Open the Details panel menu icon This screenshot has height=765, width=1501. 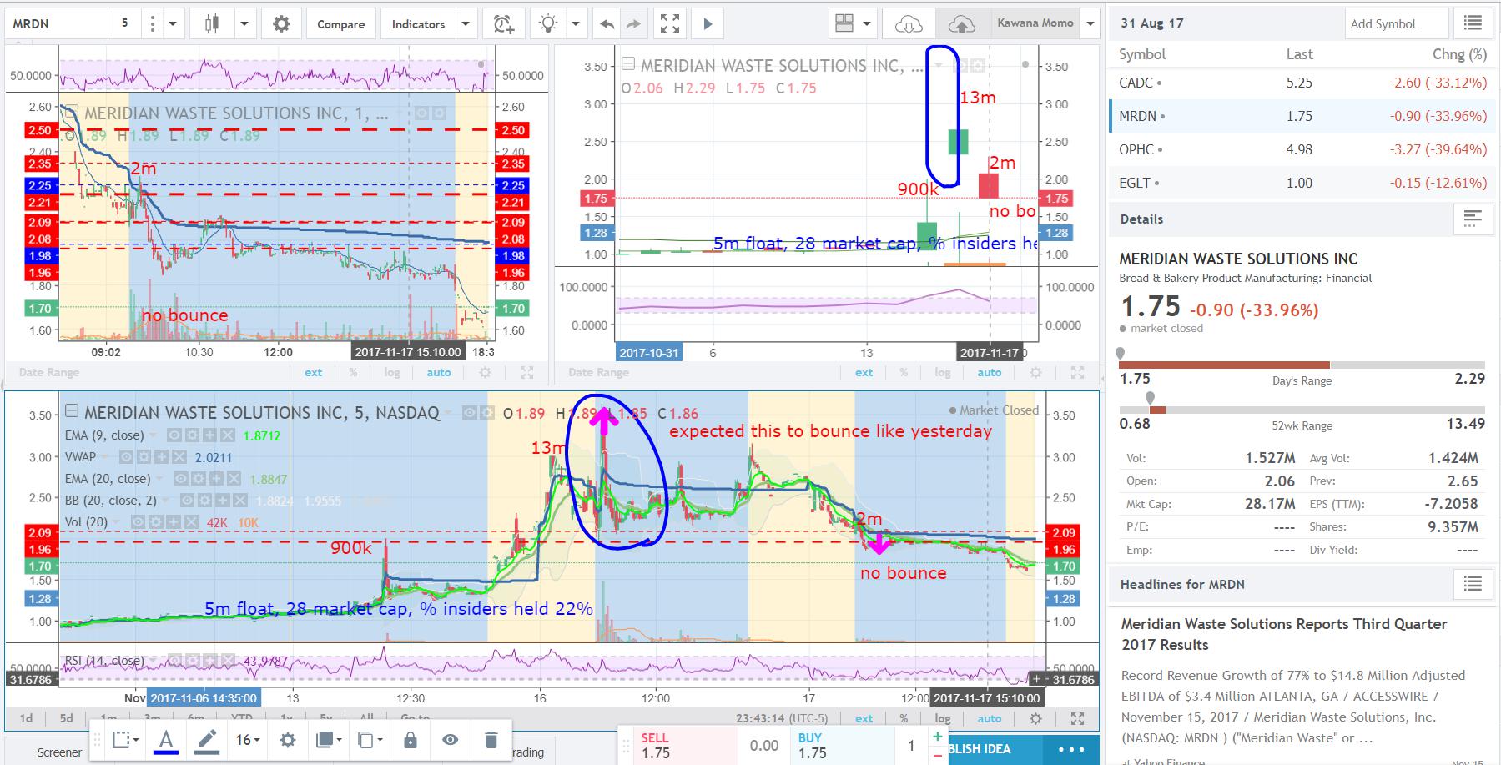(1473, 219)
